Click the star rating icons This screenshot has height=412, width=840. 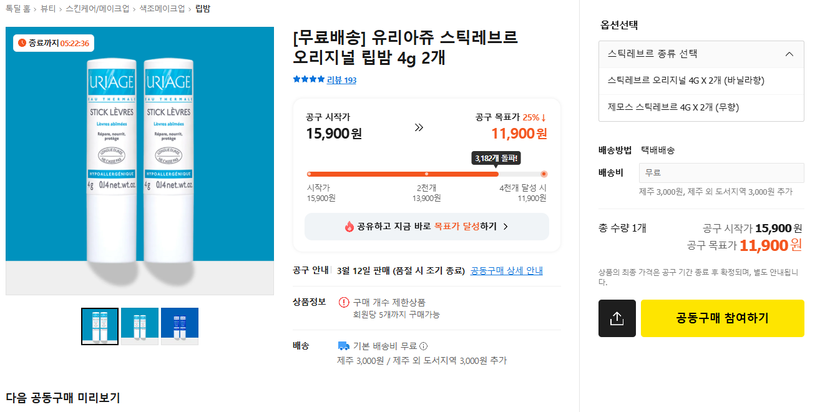pyautogui.click(x=308, y=79)
